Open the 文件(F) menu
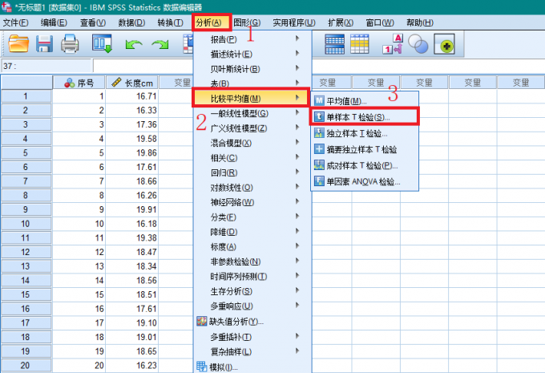Viewport: 545px width, 373px height. (16, 22)
